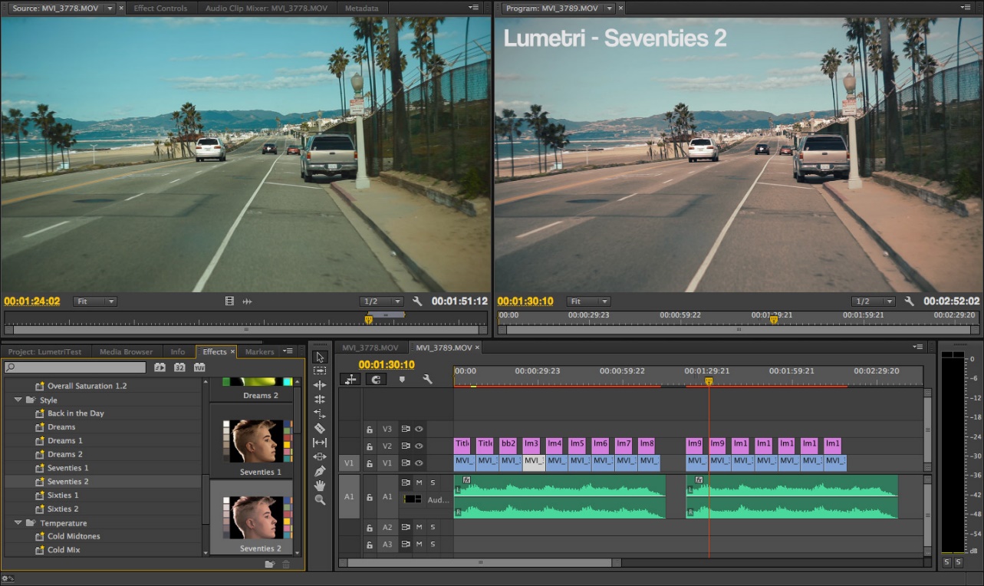Select the Rate Stretch tool
The image size is (984, 586).
320,414
